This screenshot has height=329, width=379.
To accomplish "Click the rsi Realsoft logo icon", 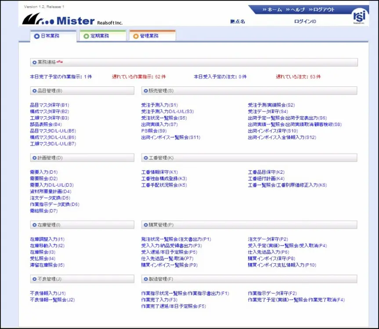I will pos(359,17).
